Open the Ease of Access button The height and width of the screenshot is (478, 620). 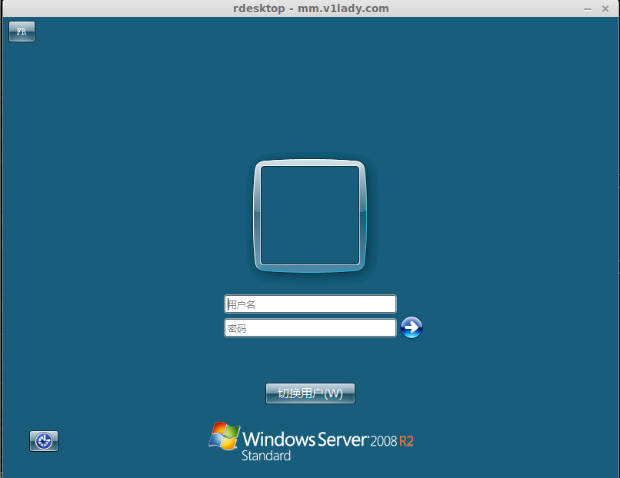[44, 441]
